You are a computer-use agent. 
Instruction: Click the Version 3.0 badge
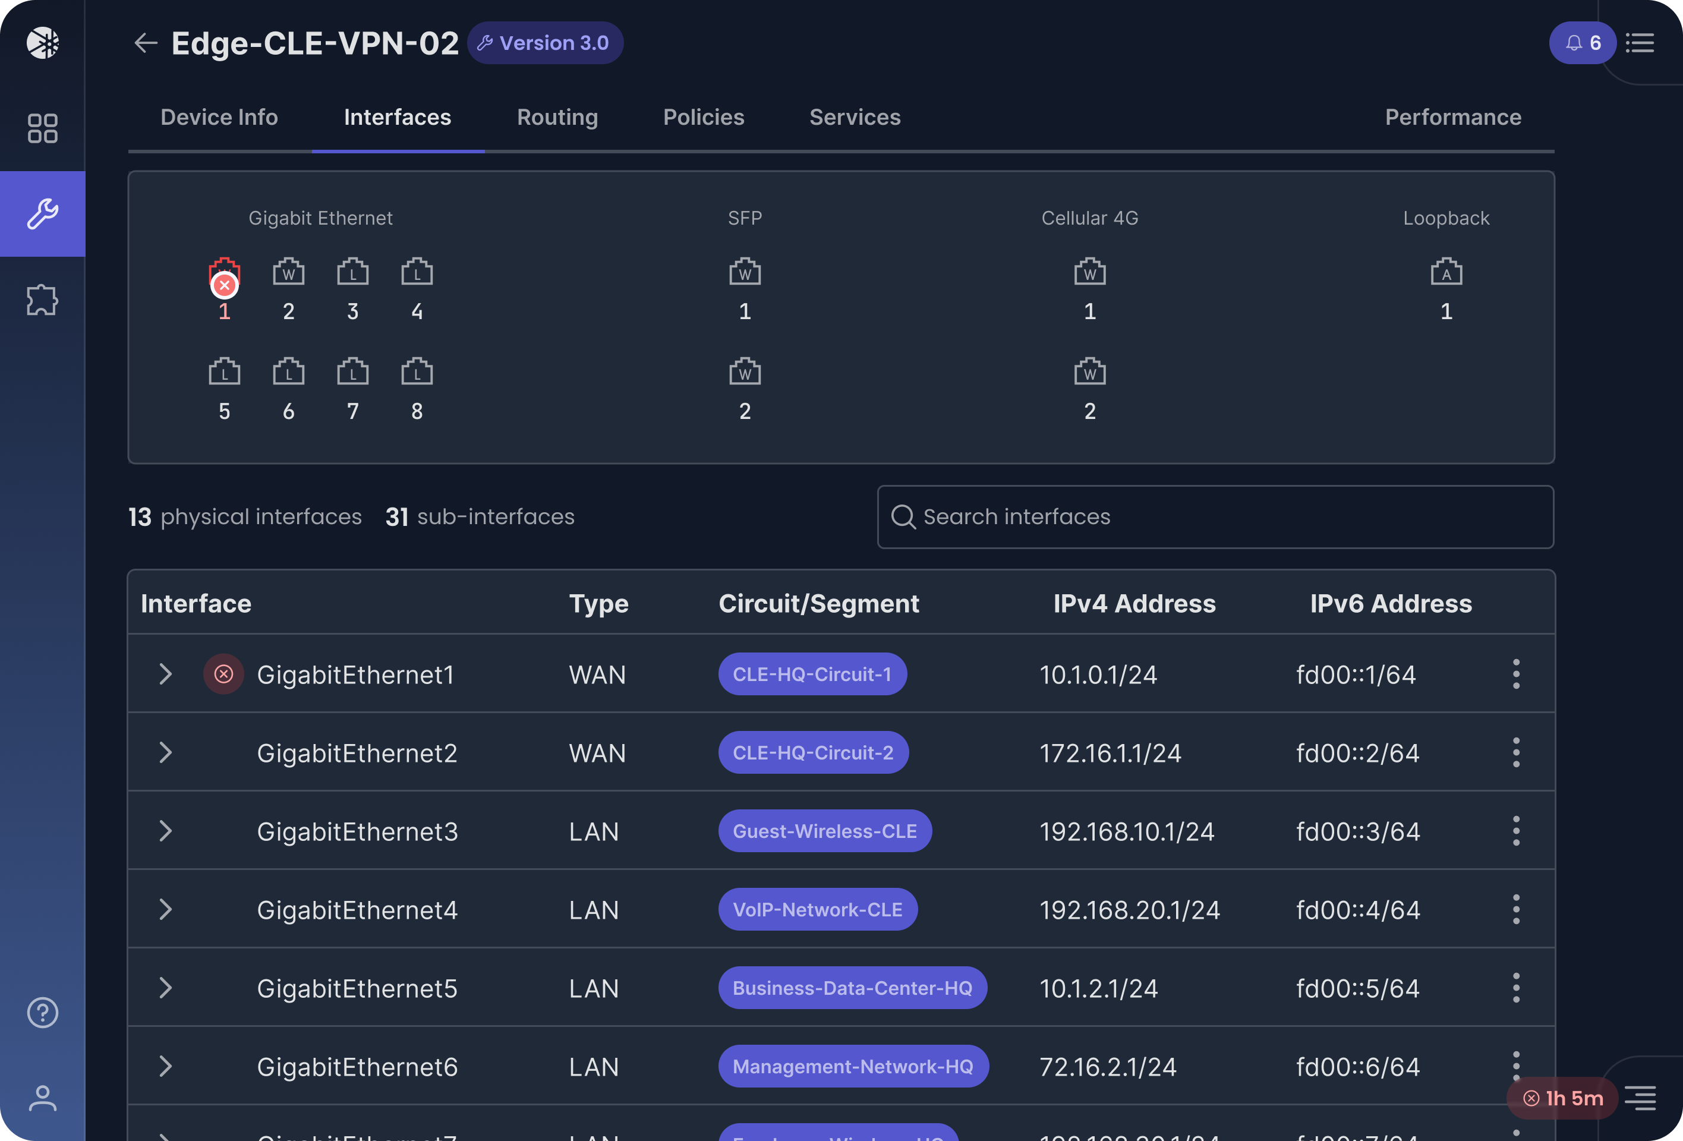[544, 43]
